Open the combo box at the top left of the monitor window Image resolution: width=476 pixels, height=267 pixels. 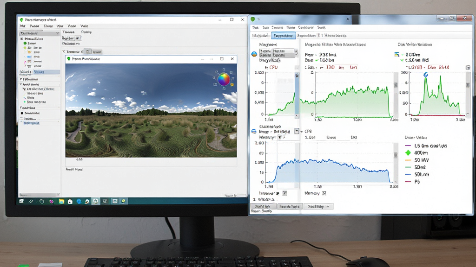pyautogui.click(x=278, y=53)
